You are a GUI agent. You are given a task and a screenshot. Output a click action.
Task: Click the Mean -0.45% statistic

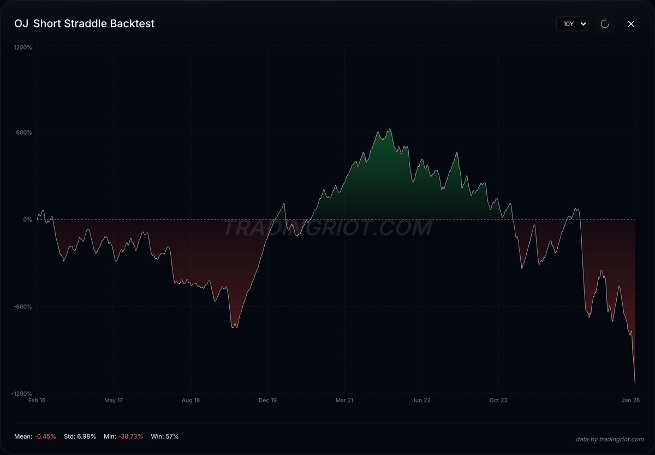coord(35,436)
